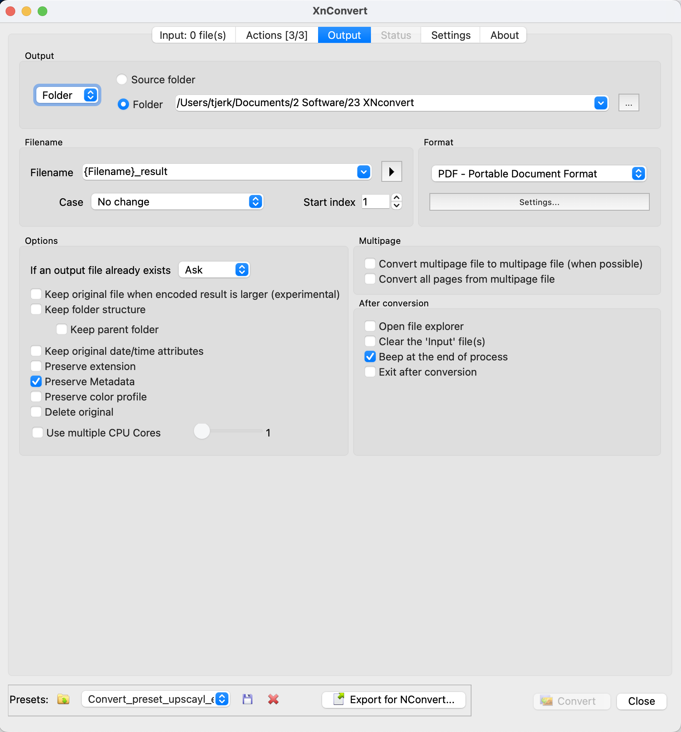
Task: Switch to the Actions [3/3] tab
Action: (x=276, y=35)
